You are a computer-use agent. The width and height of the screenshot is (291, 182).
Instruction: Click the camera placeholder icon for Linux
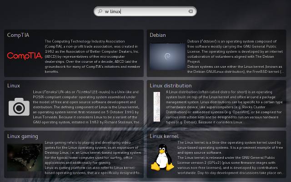(19, 107)
